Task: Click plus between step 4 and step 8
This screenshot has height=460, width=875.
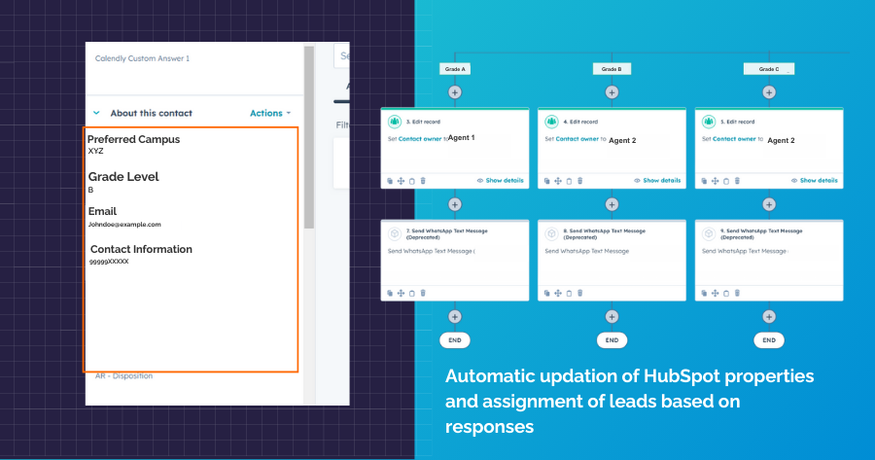Action: point(612,204)
